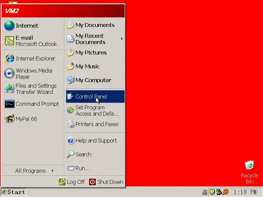
Task: Choose the 'Internet Explorer' label
Action: coord(36,58)
